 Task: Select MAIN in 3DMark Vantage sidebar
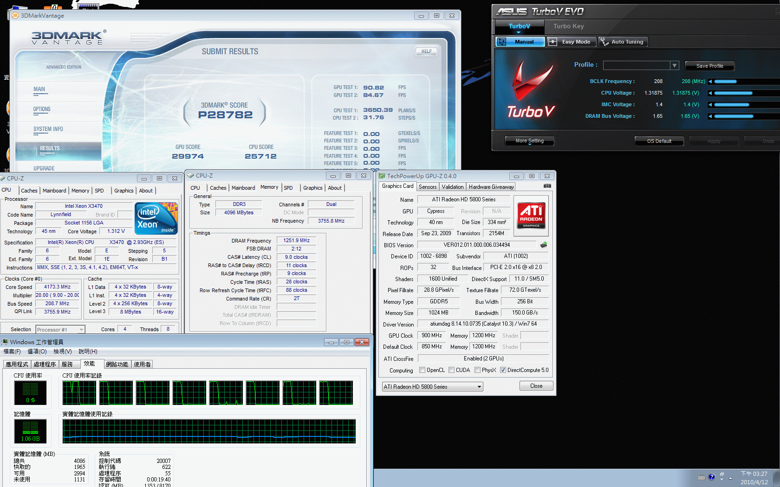pos(39,90)
